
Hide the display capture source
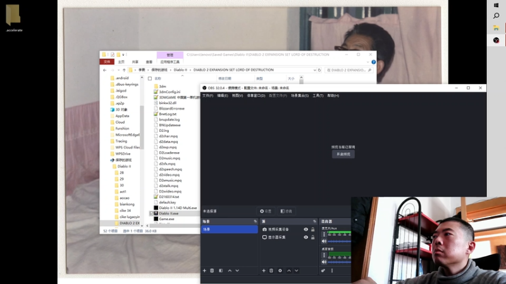pyautogui.click(x=305, y=237)
